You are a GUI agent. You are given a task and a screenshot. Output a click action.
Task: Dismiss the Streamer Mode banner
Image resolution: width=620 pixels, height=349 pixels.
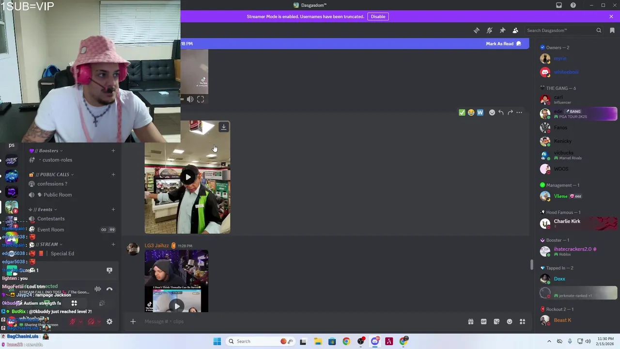coord(611,16)
